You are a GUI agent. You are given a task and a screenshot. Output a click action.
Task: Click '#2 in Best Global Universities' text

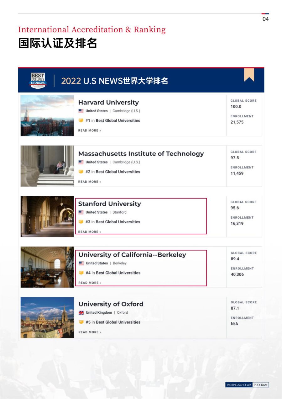(x=113, y=172)
